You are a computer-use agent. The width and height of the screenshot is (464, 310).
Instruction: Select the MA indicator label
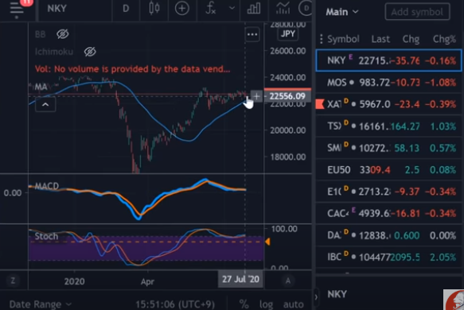[41, 87]
